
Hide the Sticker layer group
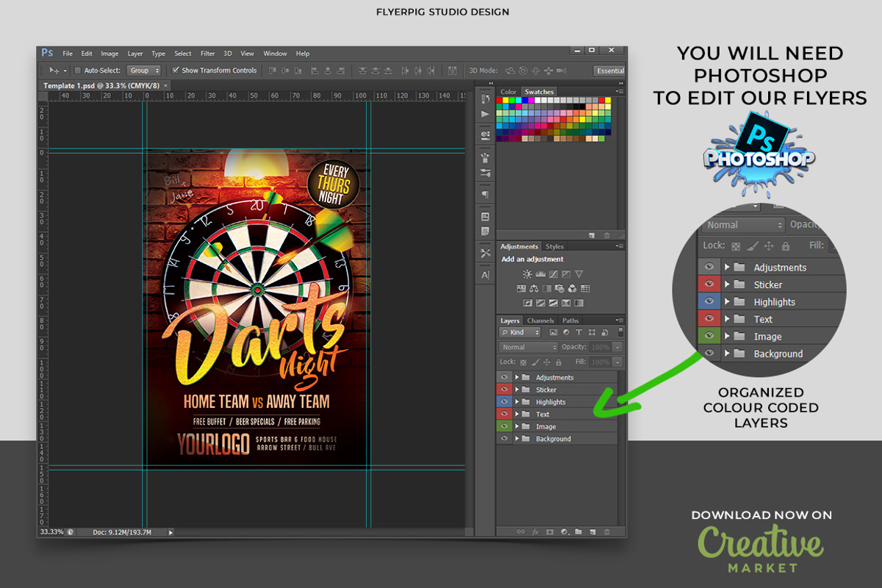504,390
